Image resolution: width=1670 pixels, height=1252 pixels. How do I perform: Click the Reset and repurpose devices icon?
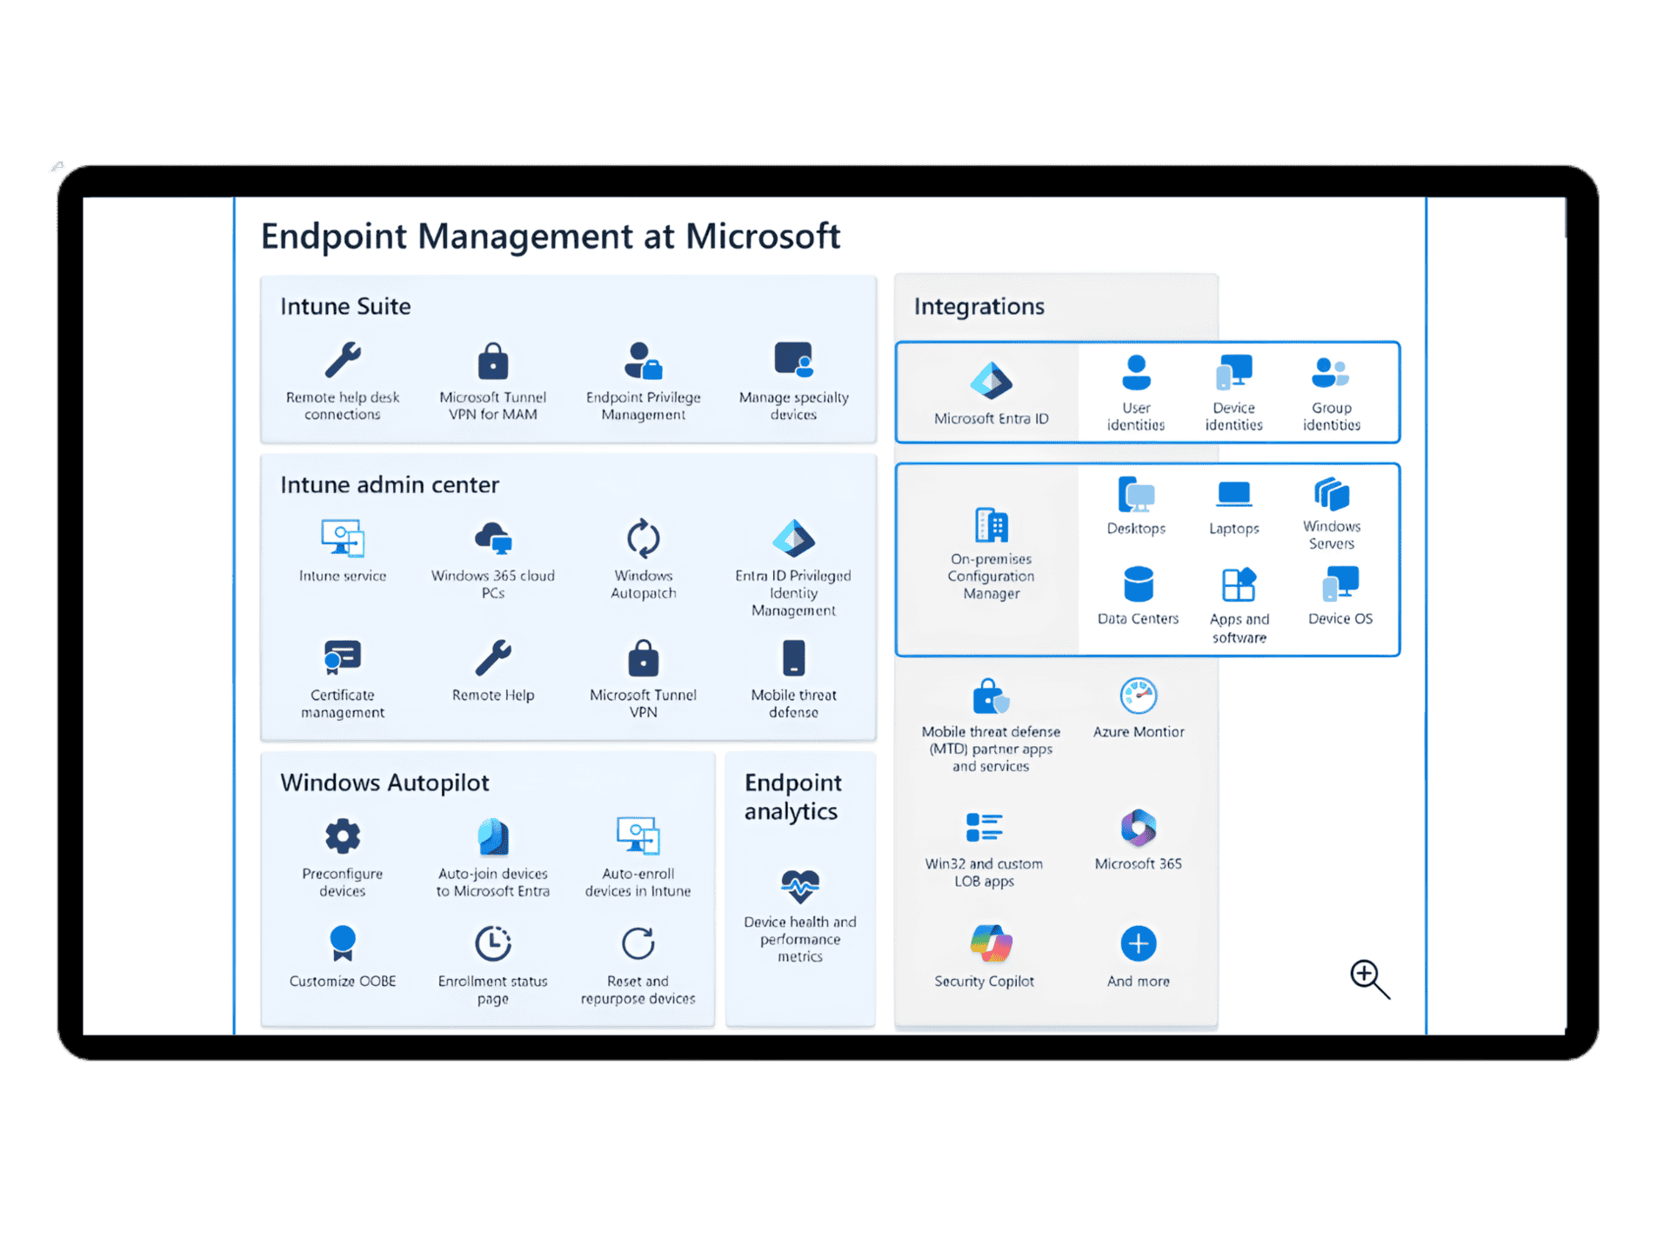[x=638, y=943]
